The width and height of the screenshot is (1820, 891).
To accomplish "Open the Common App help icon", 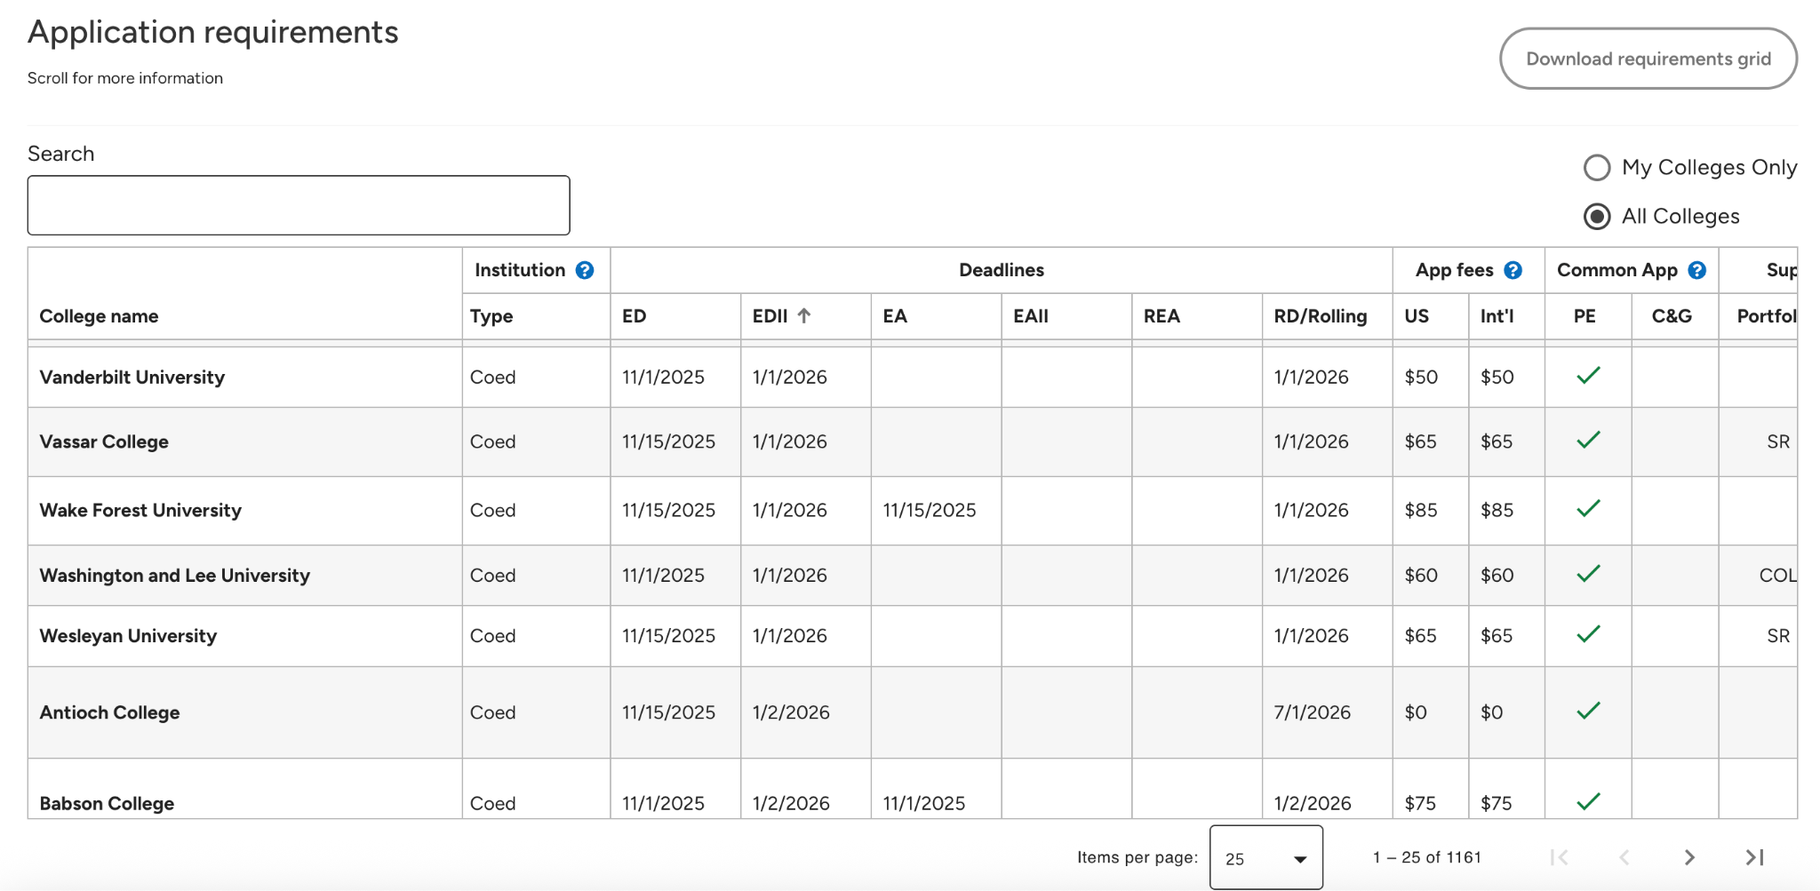I will point(1696,270).
